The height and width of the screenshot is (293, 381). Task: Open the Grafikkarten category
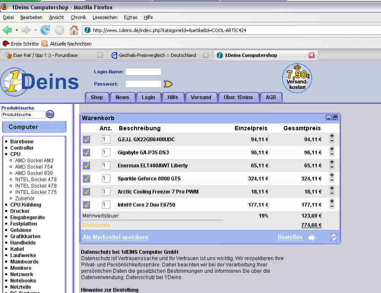coord(25,237)
